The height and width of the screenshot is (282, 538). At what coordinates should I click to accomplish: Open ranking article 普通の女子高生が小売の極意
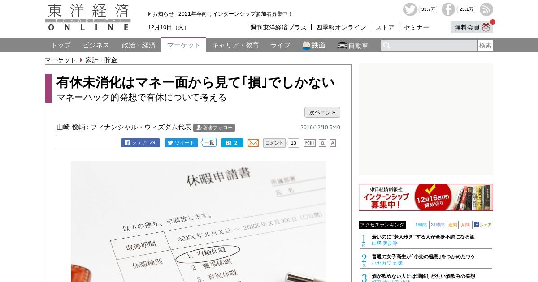424,256
